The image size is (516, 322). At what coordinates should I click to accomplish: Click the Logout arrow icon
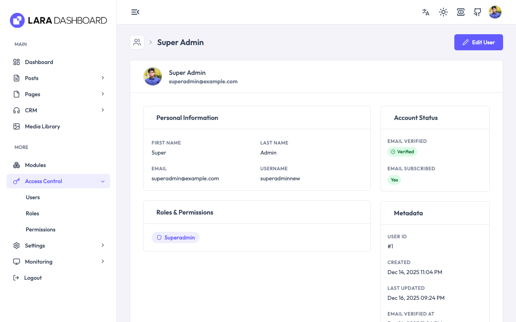point(16,278)
